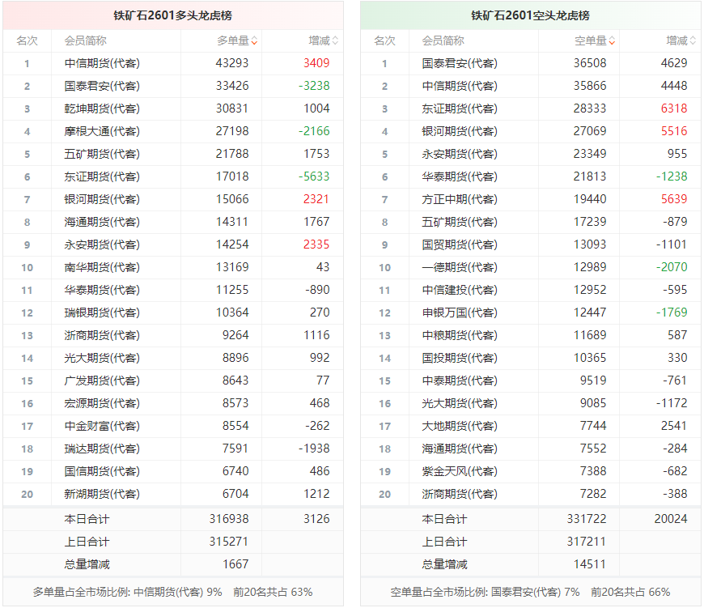Click 铁矿石2601多头龙虎榜 title
The height and width of the screenshot is (608, 704).
(x=173, y=15)
